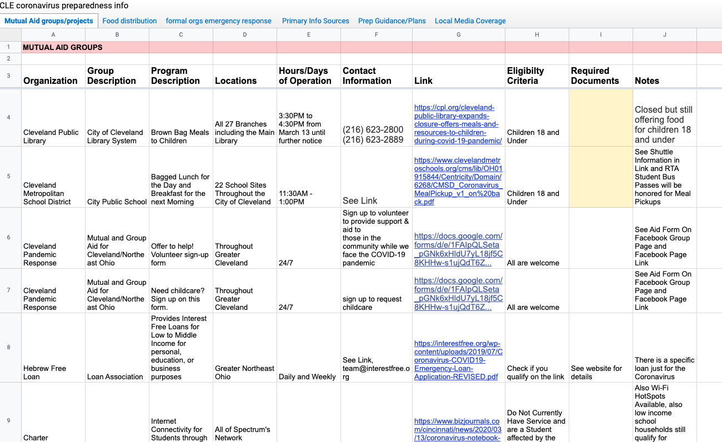Select column E header
Viewport: 722px width, 442px height.
pos(309,35)
